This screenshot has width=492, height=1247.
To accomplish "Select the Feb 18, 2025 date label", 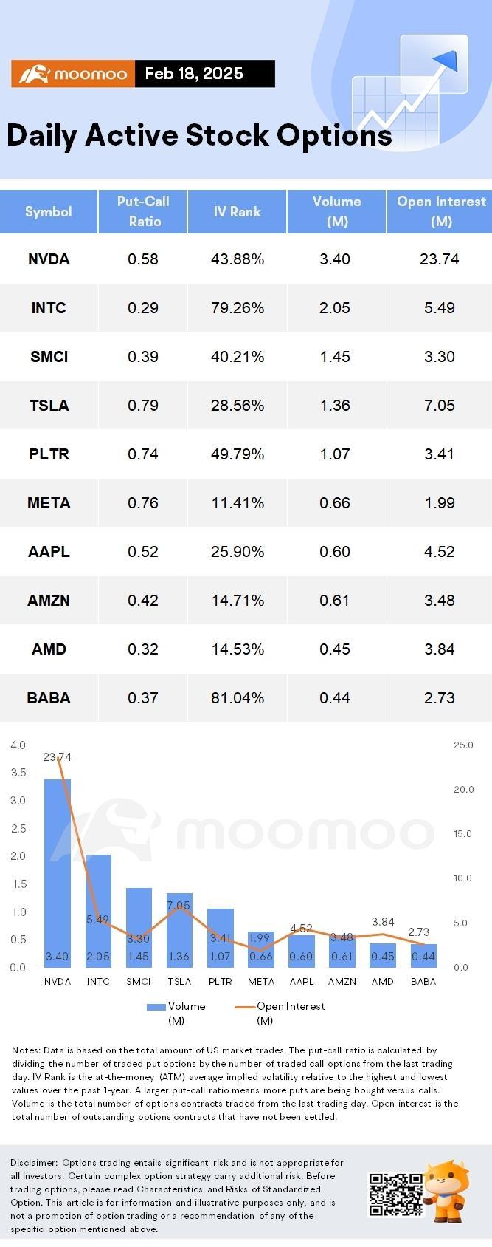I will coord(194,74).
